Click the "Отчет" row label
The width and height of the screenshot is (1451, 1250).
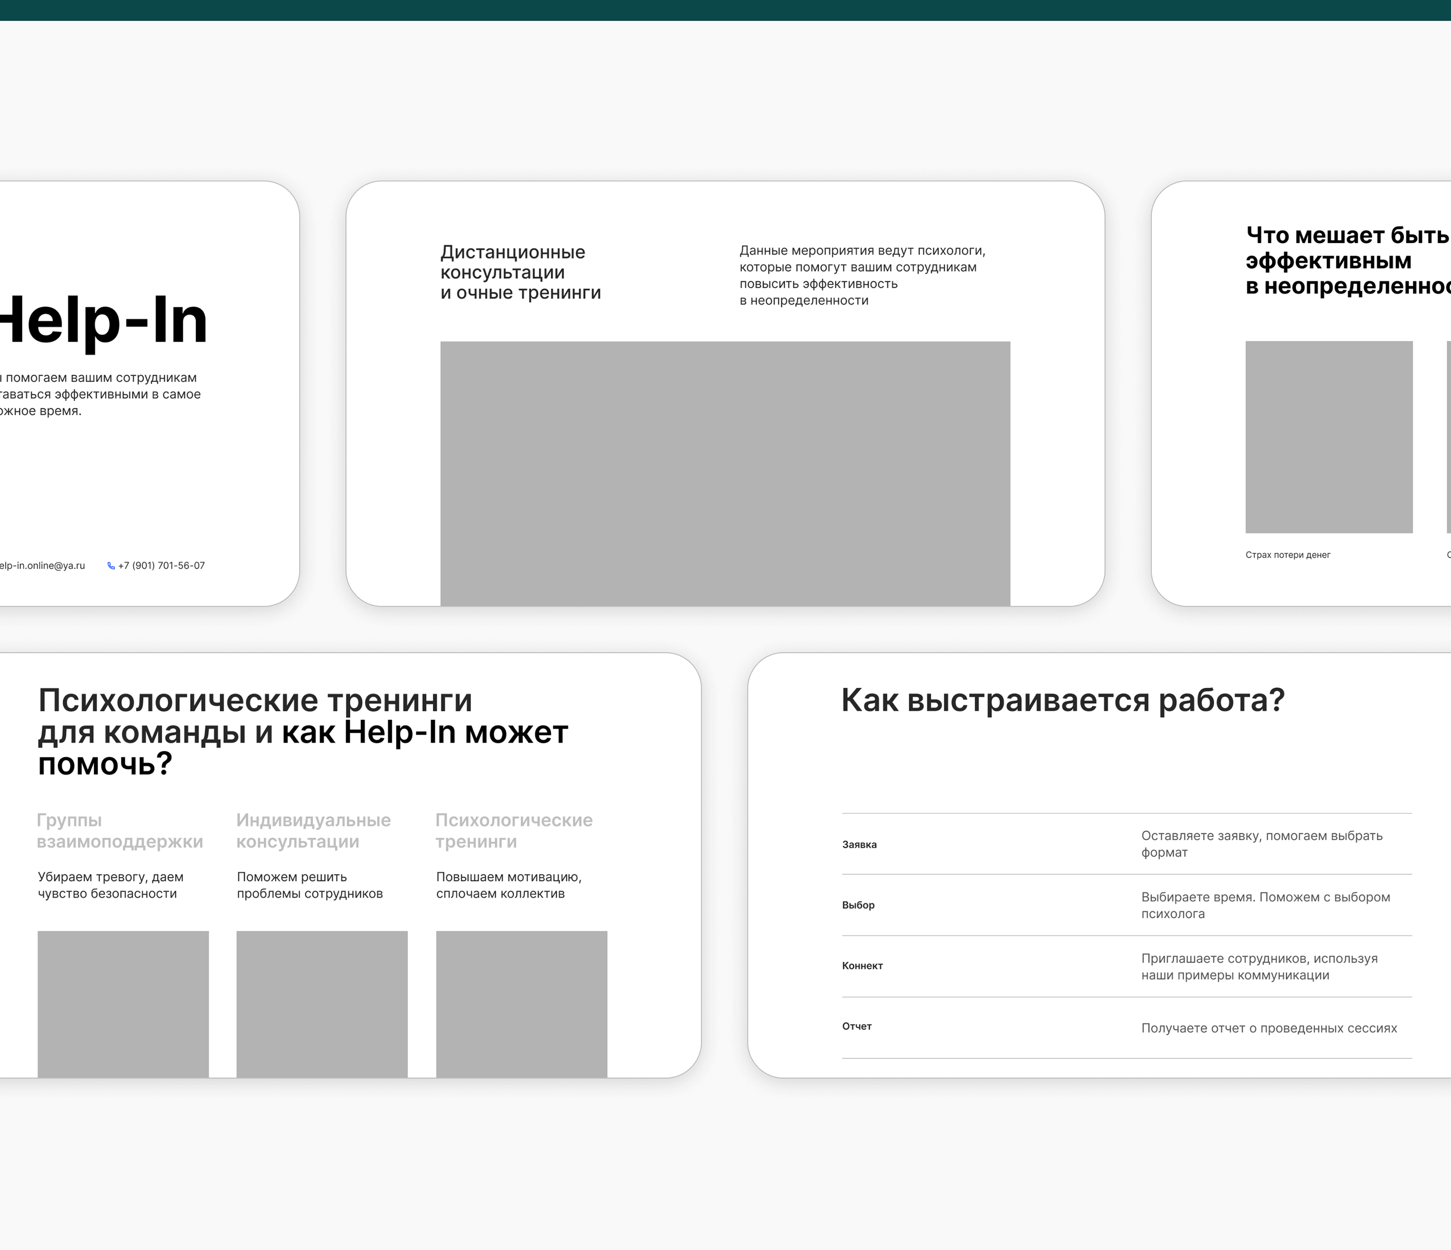point(857,1027)
